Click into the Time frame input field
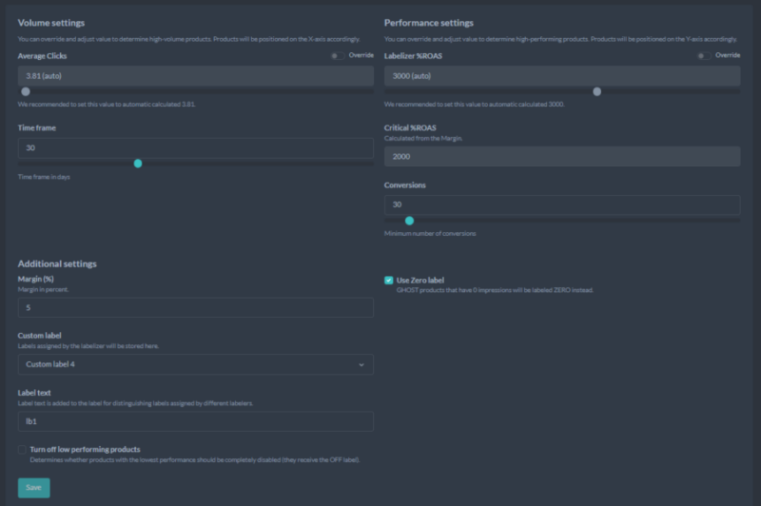Screen dimensions: 761x506 click(195, 148)
